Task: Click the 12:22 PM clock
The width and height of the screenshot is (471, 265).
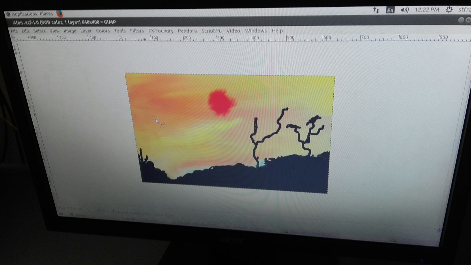Action: [x=427, y=10]
